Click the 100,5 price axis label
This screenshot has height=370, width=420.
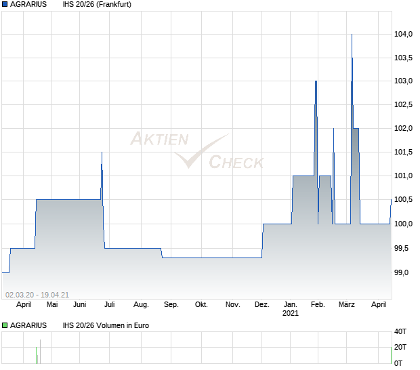pyautogui.click(x=403, y=200)
